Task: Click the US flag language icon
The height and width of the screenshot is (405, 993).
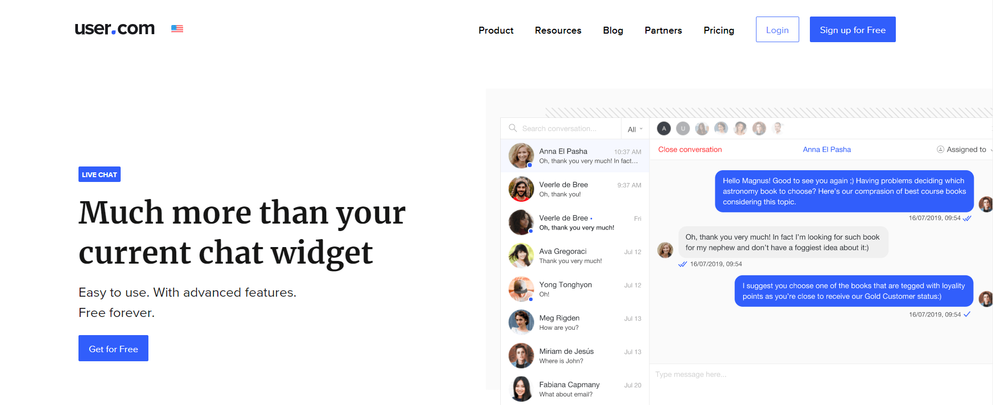Action: pos(177,29)
